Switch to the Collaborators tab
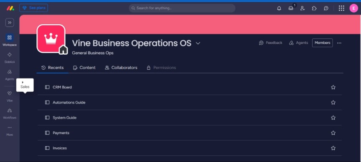The width and height of the screenshot is (361, 162). click(121, 68)
